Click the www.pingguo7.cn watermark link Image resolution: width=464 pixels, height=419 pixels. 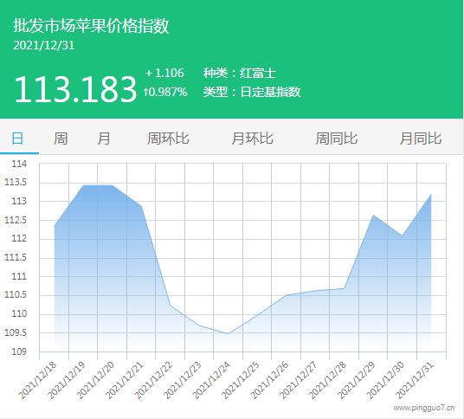point(424,408)
